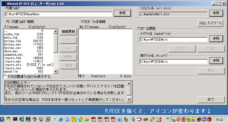Open the Command Prompt icon in taskbar

pyautogui.click(x=15, y=119)
